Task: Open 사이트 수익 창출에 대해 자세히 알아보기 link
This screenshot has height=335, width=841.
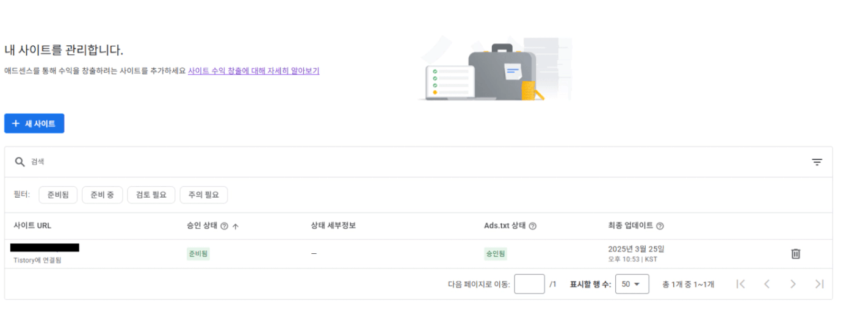Action: pyautogui.click(x=253, y=71)
